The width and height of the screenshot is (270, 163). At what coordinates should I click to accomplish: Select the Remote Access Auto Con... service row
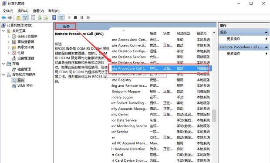(x=162, y=40)
